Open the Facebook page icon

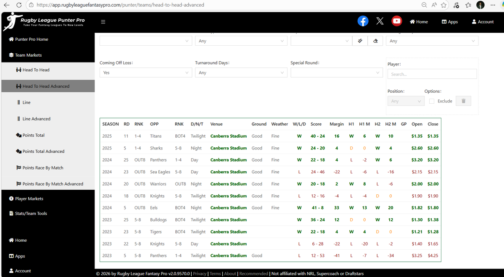click(x=363, y=21)
